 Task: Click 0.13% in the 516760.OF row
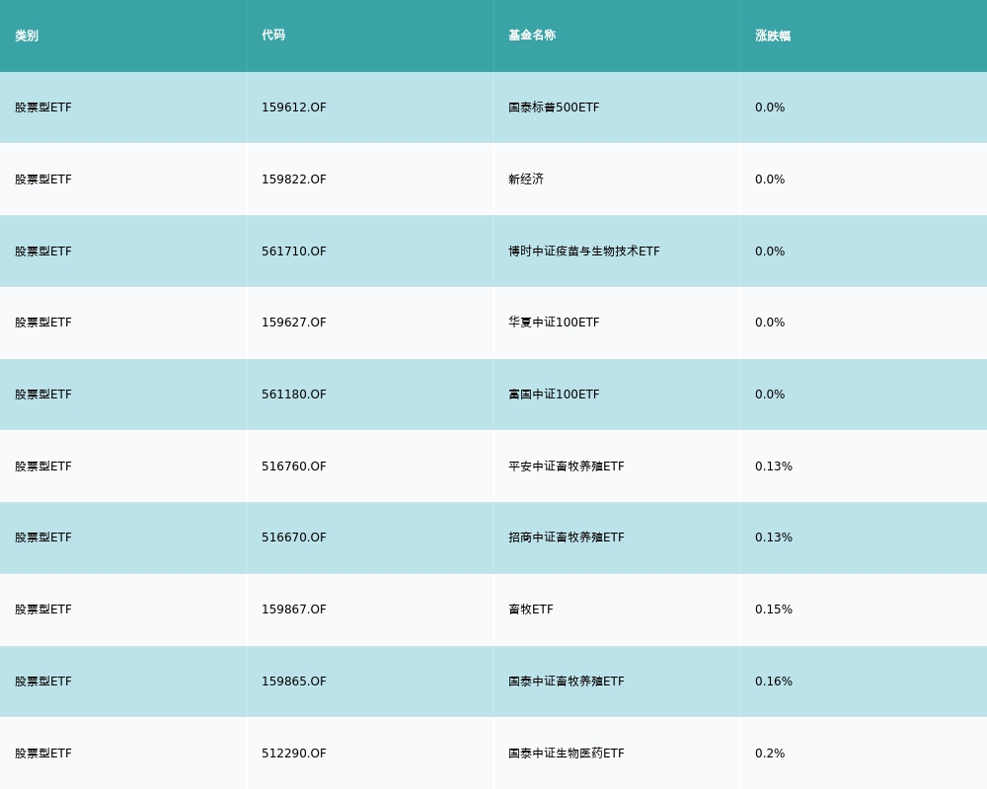point(774,466)
